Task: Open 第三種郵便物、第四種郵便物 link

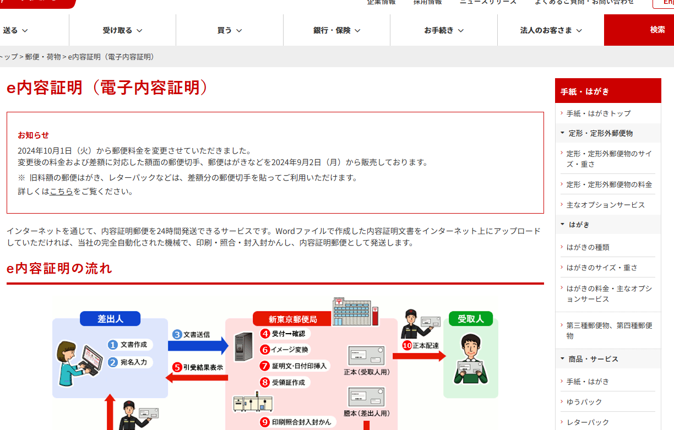Action: point(608,330)
